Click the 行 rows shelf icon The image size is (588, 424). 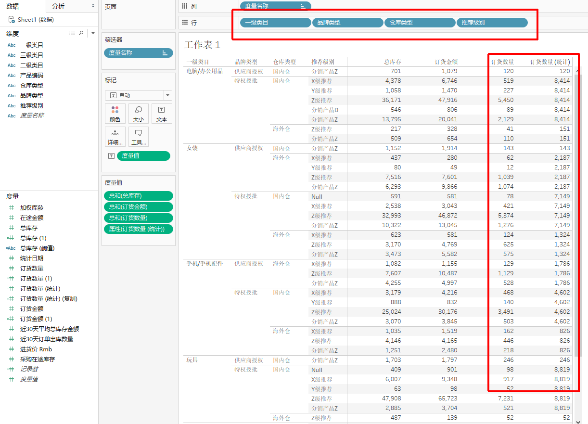pos(184,22)
